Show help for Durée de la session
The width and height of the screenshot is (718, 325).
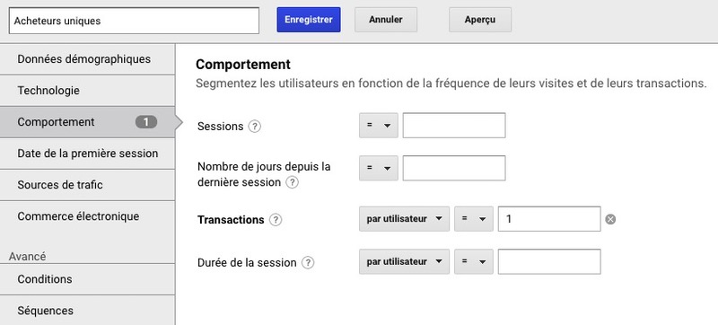tap(308, 263)
